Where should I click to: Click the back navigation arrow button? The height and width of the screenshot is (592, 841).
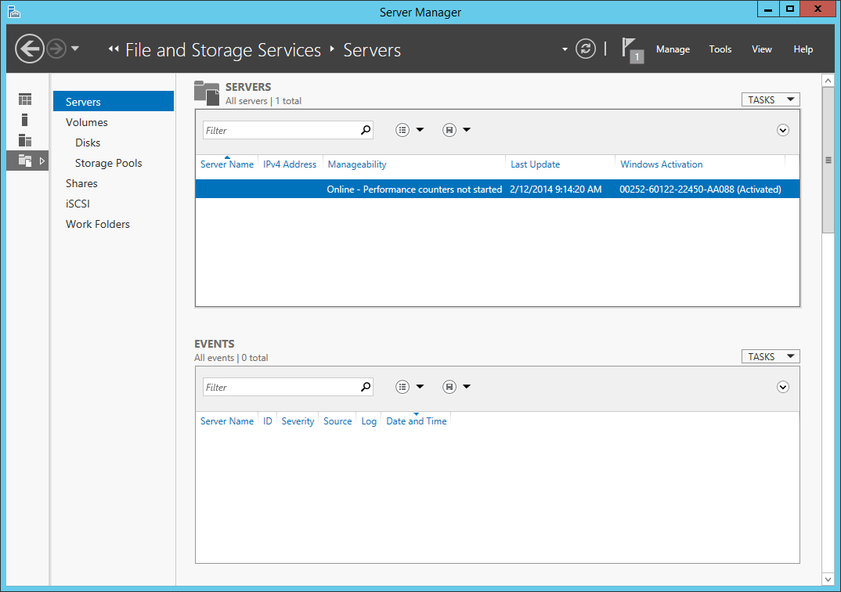pyautogui.click(x=29, y=49)
